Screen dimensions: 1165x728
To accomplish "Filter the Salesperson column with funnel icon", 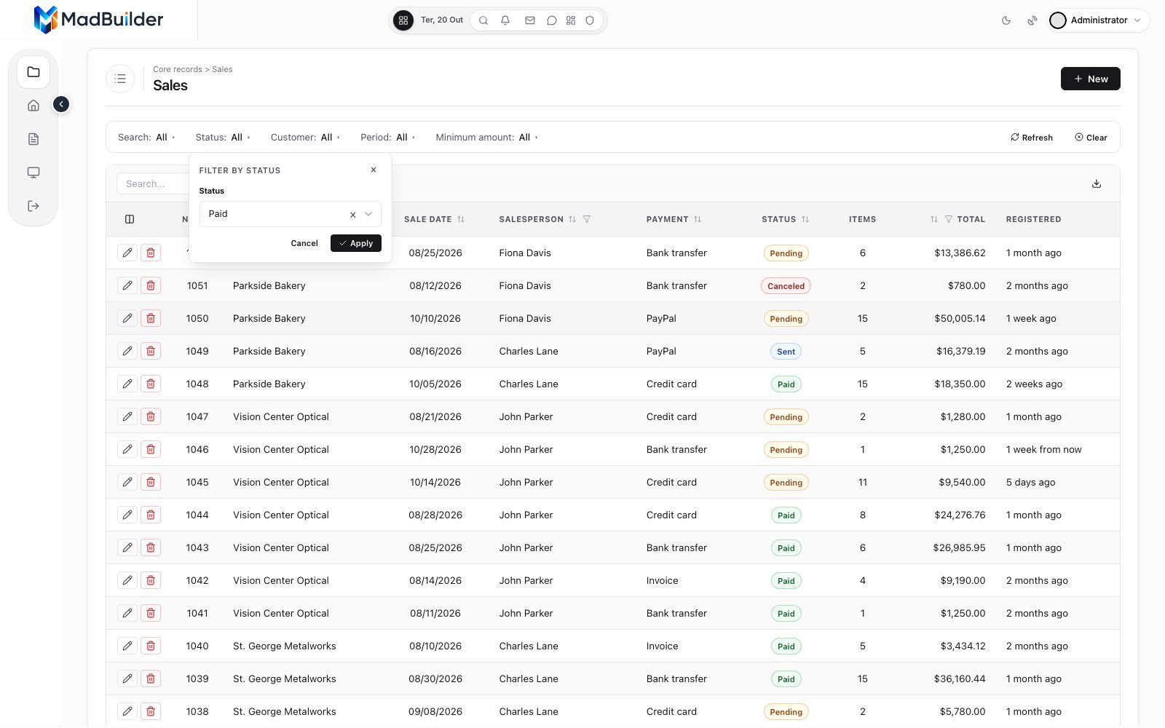I will point(587,219).
